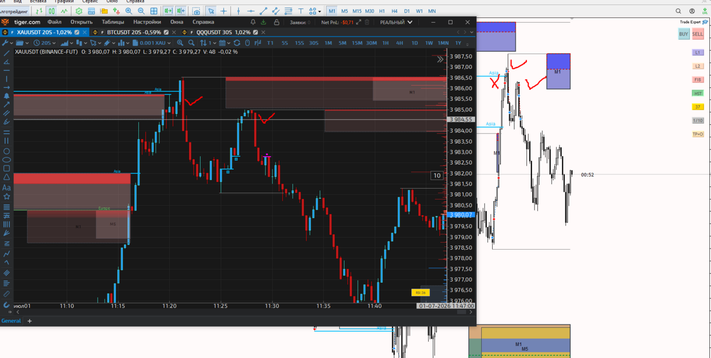Switch MetaTrader chart to M5 timeframe
The image size is (711, 358).
[x=344, y=11]
